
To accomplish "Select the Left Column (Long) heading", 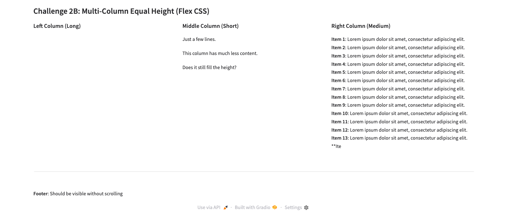I will (57, 26).
